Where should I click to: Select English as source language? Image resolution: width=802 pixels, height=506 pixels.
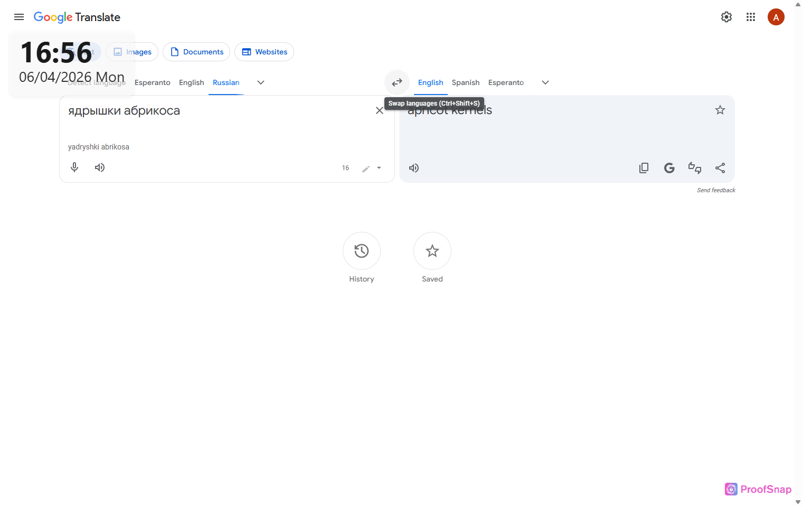coord(192,82)
